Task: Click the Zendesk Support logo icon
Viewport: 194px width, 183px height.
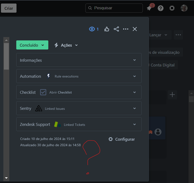Action: pos(57,125)
